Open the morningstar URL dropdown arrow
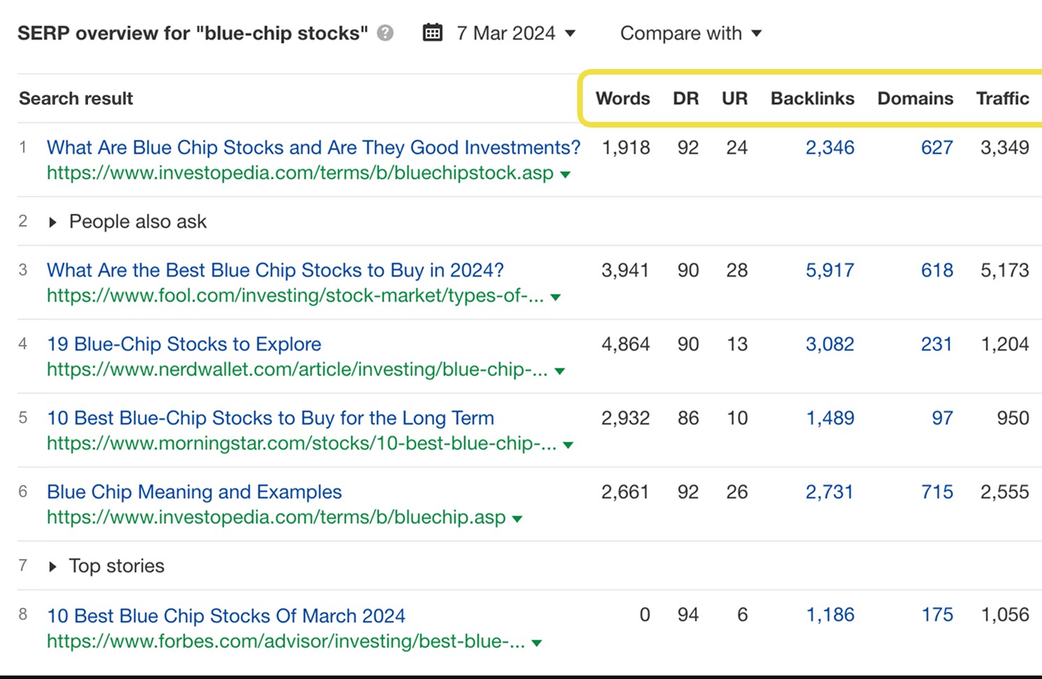 point(568,445)
